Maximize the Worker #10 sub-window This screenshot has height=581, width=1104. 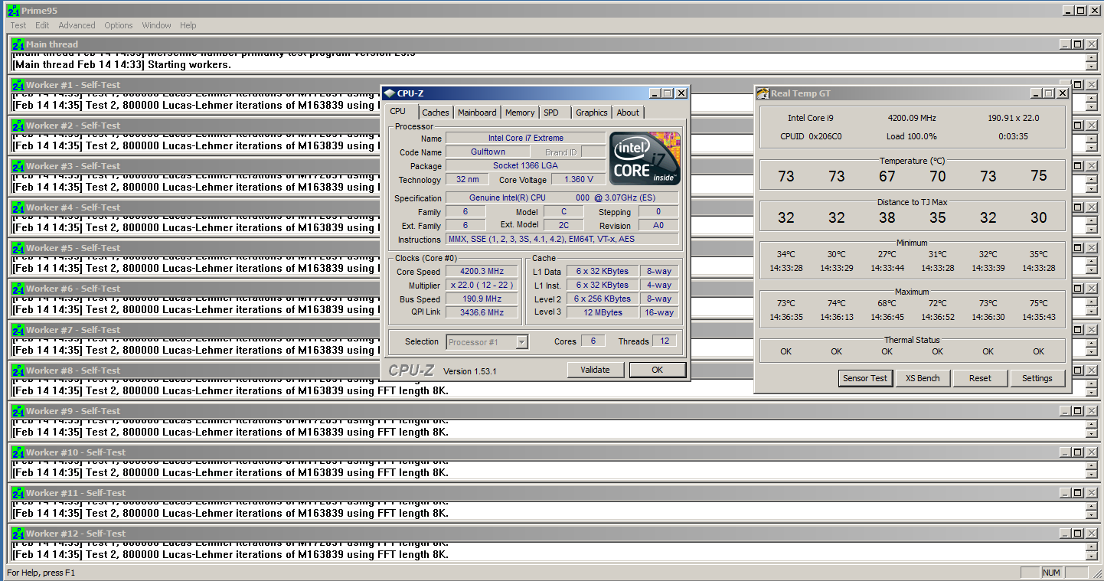tap(1077, 452)
